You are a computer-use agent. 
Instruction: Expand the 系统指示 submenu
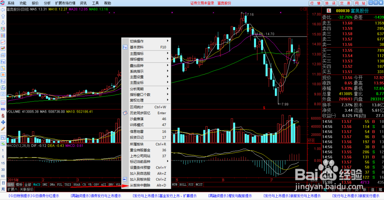[146, 71]
